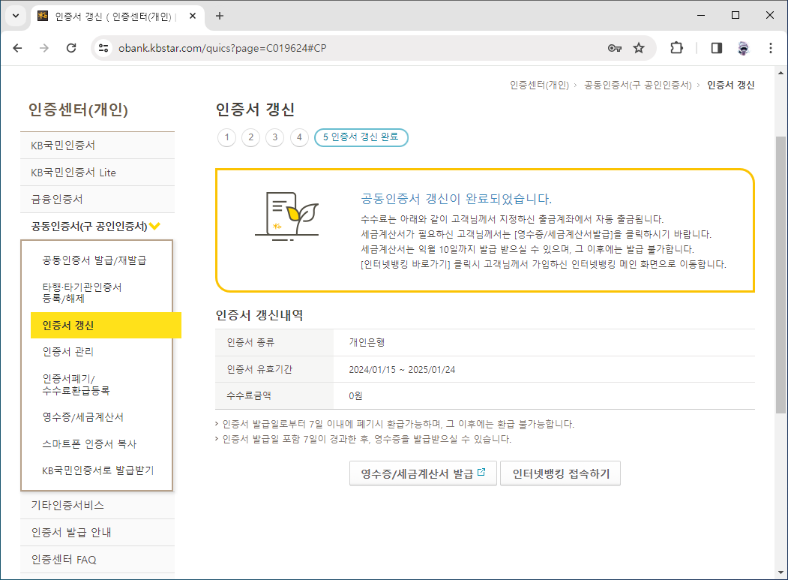Click the browser forward arrow
This screenshot has width=788, height=580.
pyautogui.click(x=44, y=48)
